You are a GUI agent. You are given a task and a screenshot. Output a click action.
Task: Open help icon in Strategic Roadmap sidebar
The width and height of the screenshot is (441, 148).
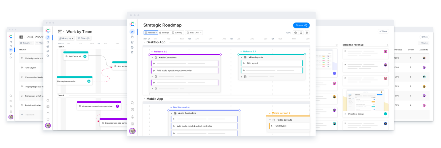click(132, 124)
